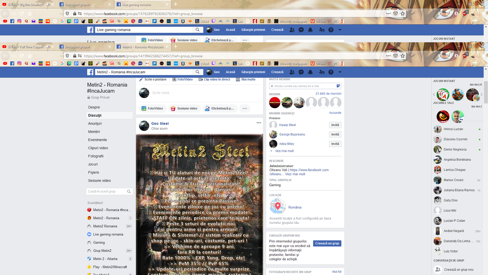Close Metin2 - Romania #IncaJucam browser tab

(x=166, y=47)
